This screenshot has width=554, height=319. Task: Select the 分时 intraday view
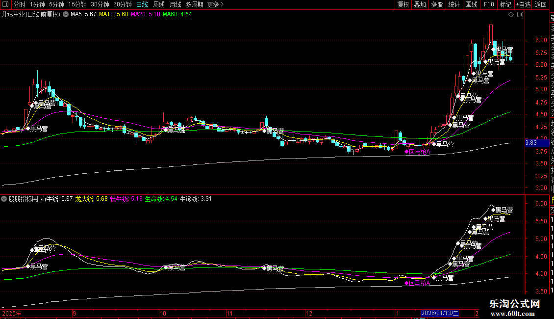pyautogui.click(x=19, y=5)
